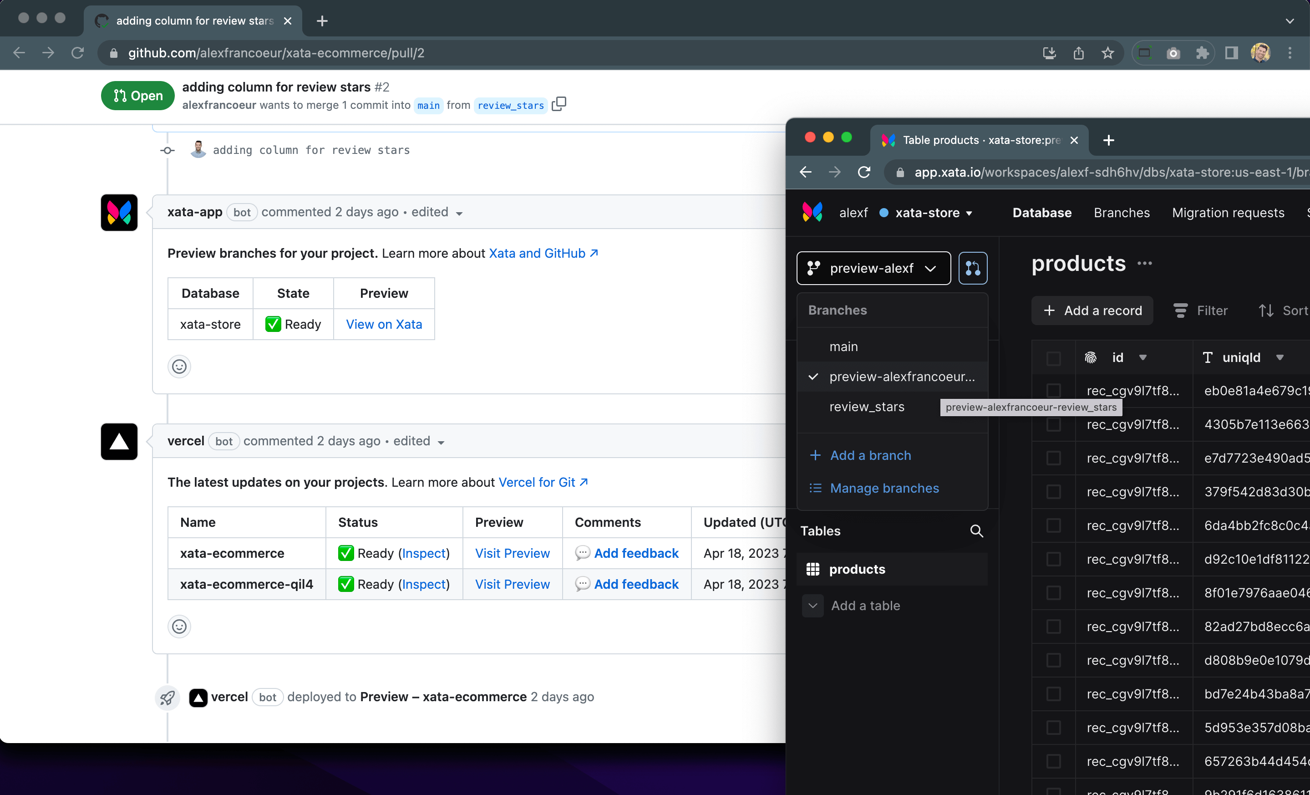Copy the review_stars branch name with the copy icon
1310x795 pixels.
click(559, 104)
